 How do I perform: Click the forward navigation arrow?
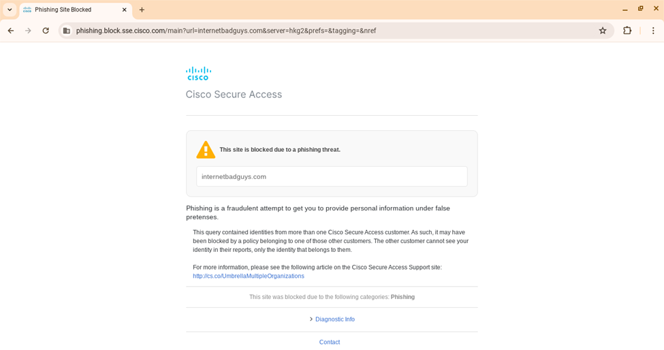coord(28,31)
